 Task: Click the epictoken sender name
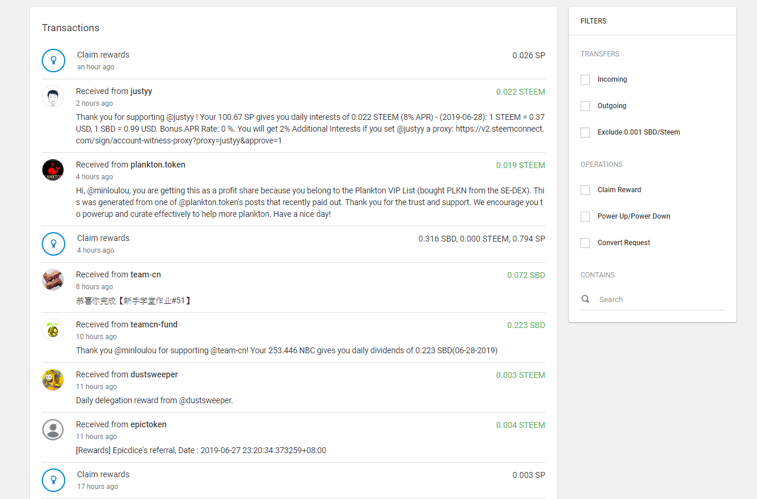point(148,424)
